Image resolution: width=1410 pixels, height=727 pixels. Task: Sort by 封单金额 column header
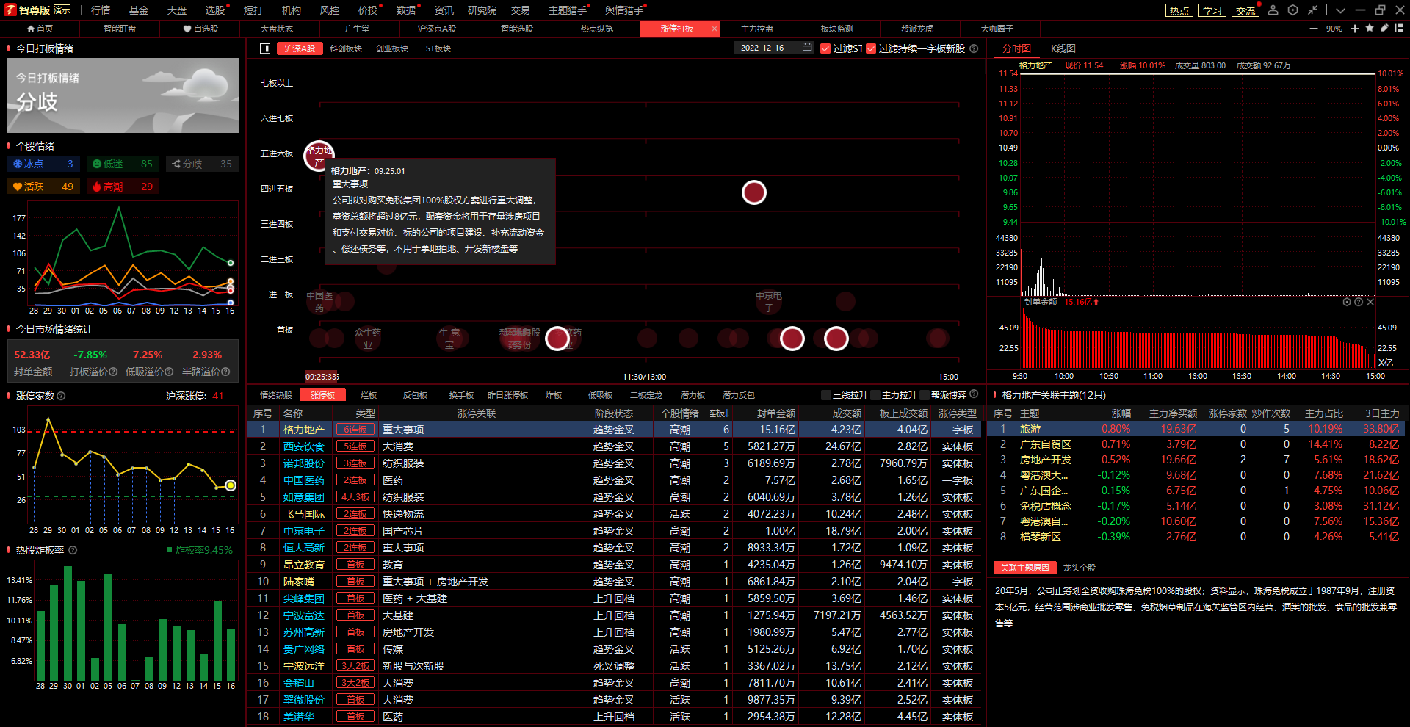(x=776, y=413)
